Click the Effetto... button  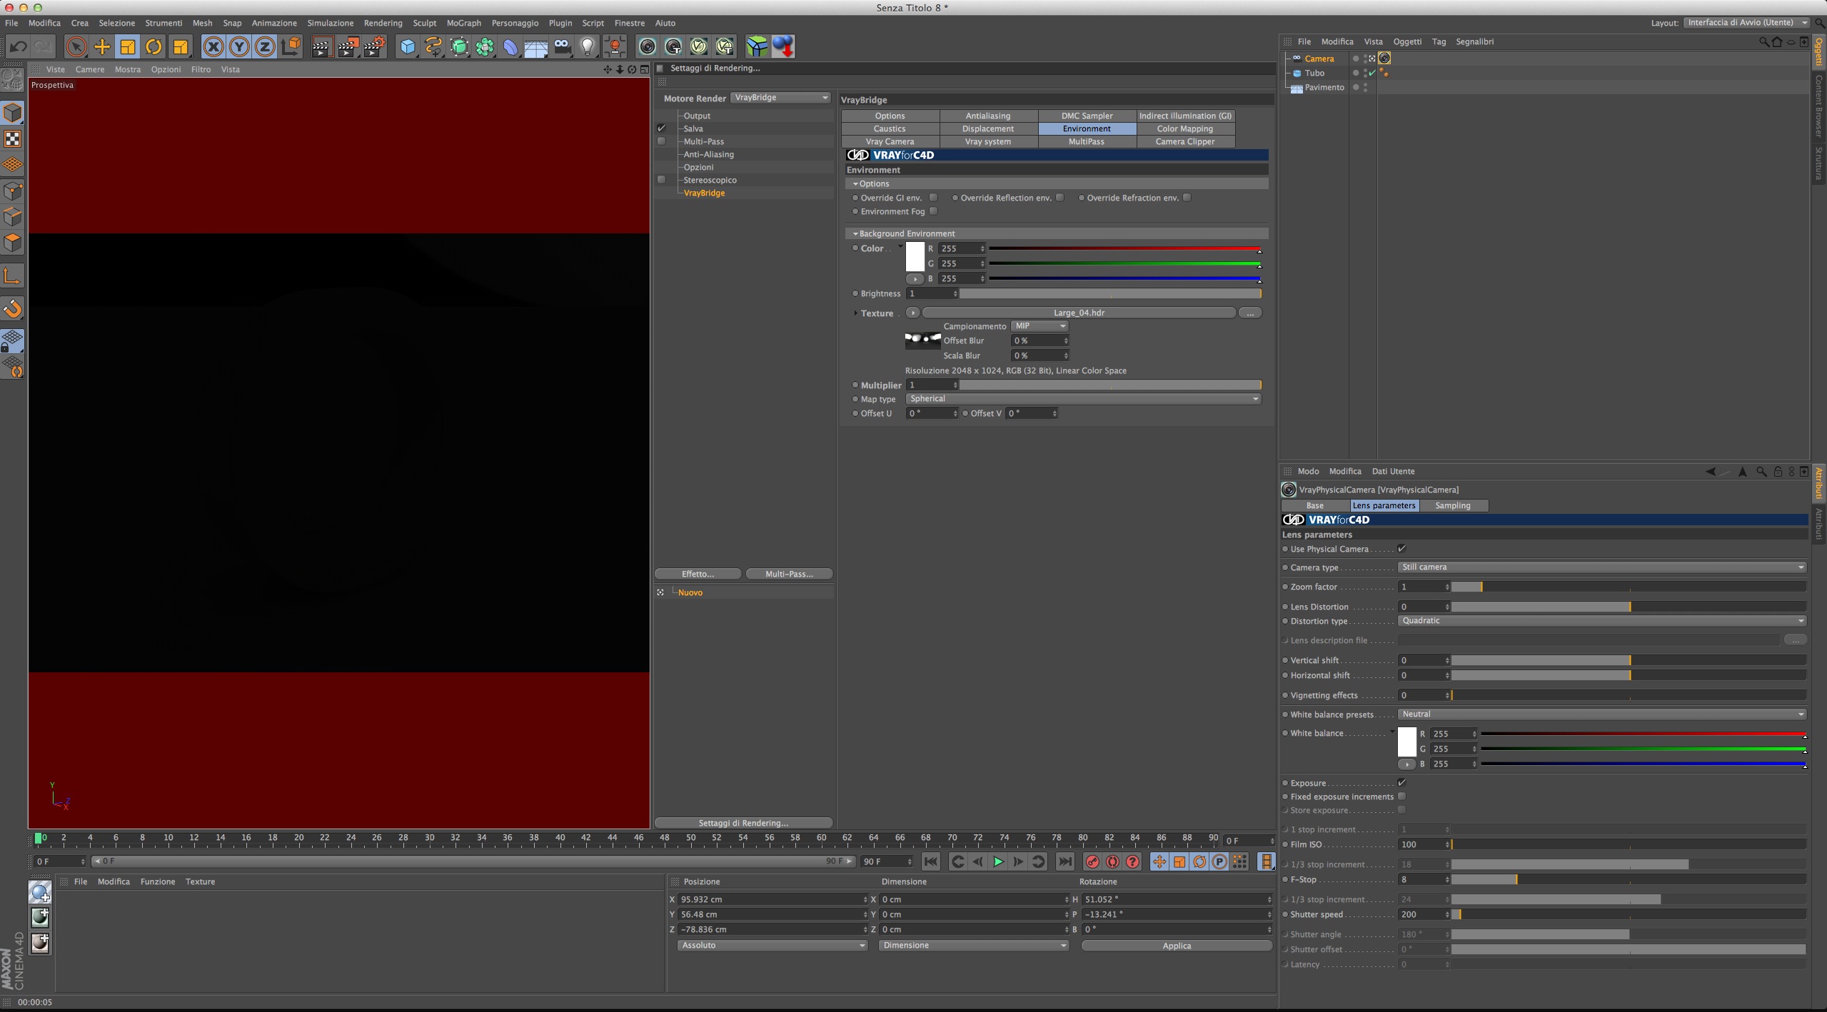tap(698, 574)
